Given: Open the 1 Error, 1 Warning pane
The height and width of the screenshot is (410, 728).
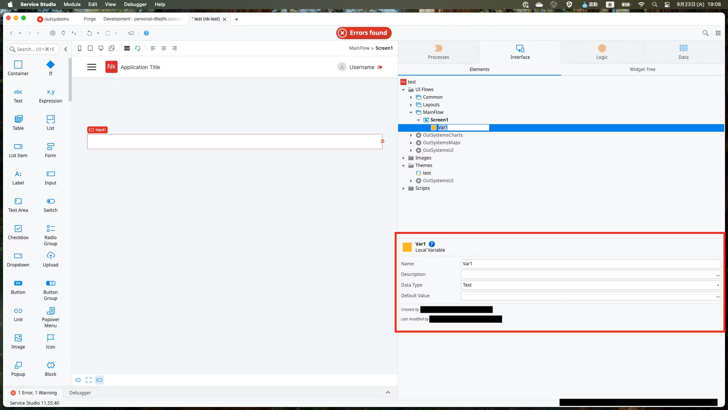Looking at the screenshot, I should point(34,393).
